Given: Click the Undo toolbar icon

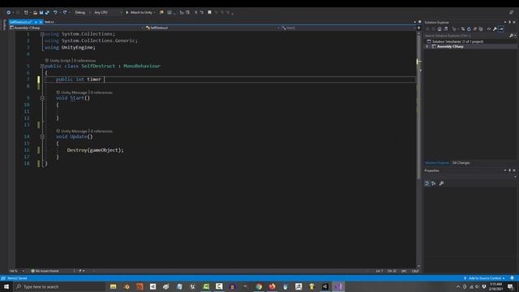Looking at the screenshot, I should (x=55, y=12).
